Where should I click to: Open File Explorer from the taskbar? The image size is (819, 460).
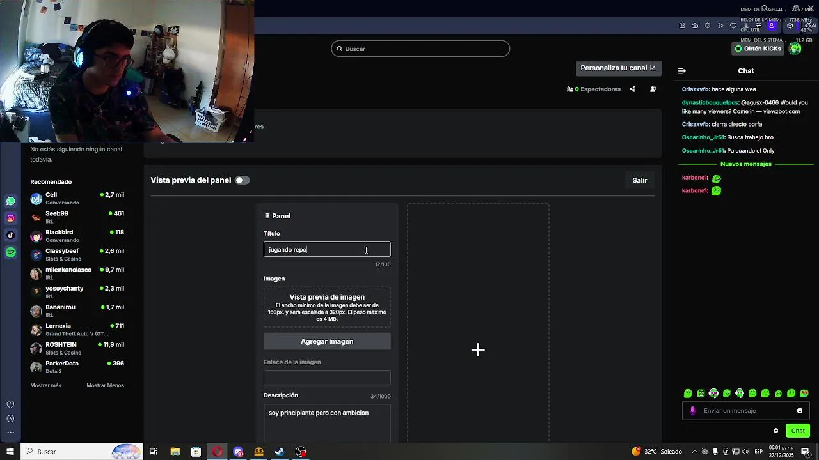(x=175, y=452)
